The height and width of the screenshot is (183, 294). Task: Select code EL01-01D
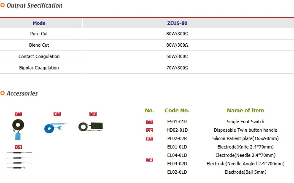click(x=177, y=147)
